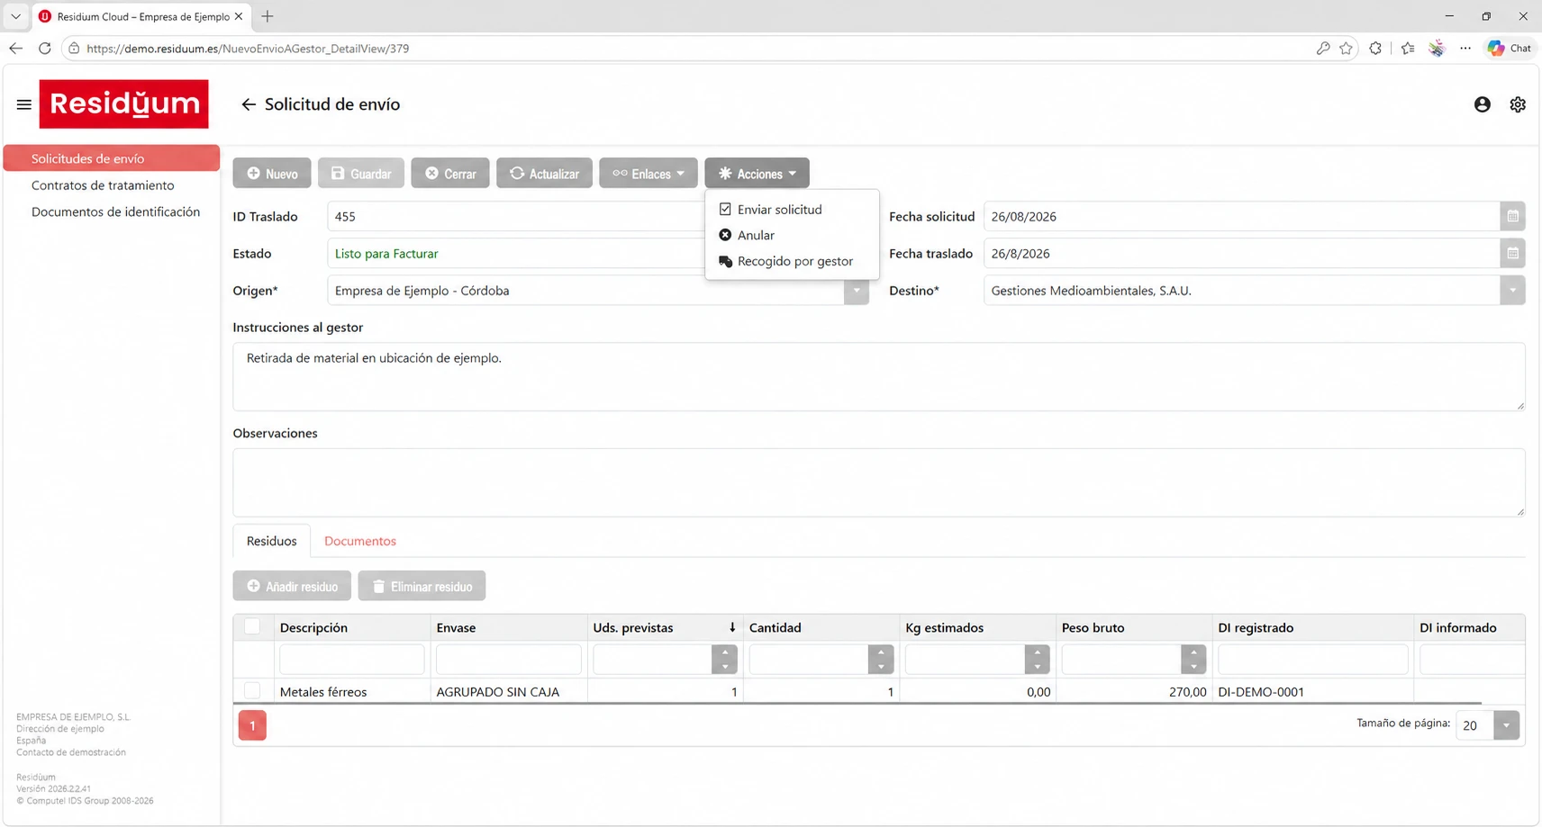Click the Eliminar residuo button
The image size is (1542, 827).
point(422,586)
